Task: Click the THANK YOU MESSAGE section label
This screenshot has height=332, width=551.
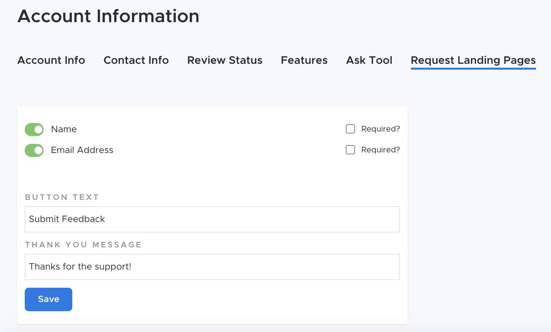Action: 83,244
